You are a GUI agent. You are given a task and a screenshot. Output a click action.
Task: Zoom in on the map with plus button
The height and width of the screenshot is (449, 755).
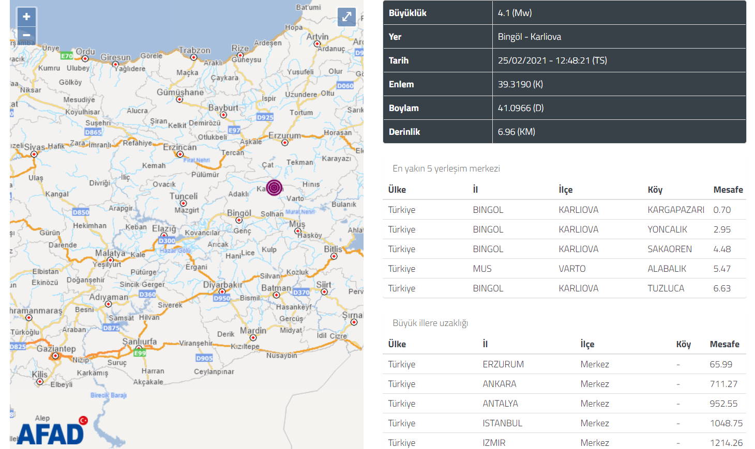(x=26, y=17)
